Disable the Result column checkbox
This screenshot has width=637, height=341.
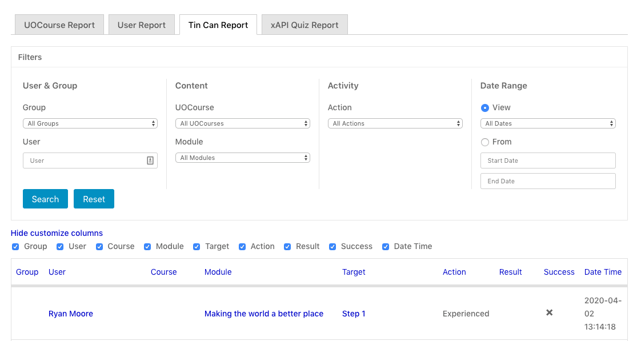click(x=287, y=247)
